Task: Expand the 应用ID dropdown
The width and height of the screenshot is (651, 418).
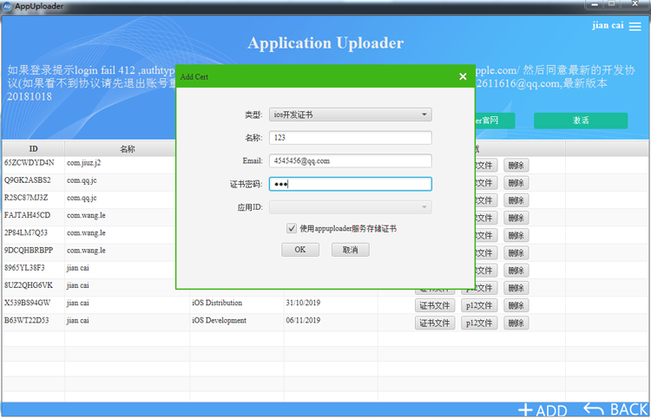Action: [351, 207]
